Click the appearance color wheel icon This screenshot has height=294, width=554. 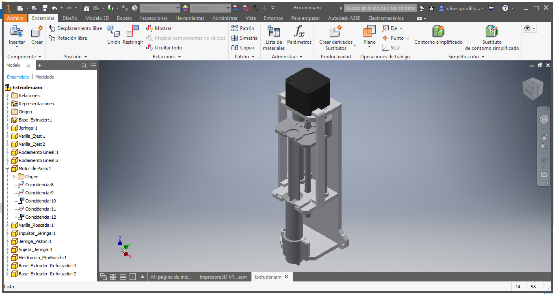(185, 8)
